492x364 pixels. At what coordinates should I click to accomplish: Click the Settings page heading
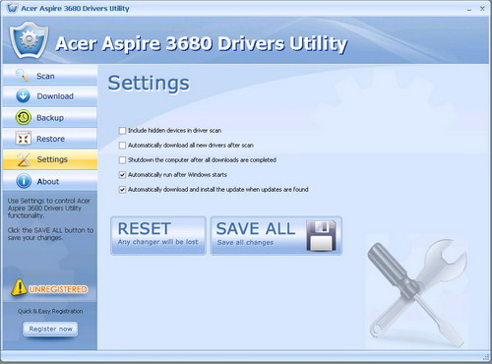[149, 84]
